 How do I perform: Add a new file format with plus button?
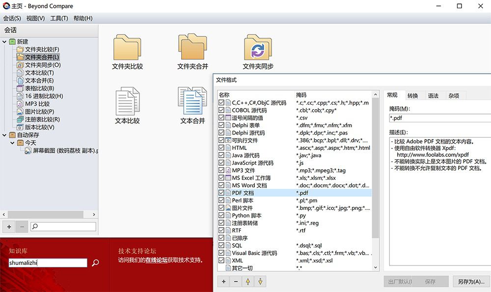point(223,281)
